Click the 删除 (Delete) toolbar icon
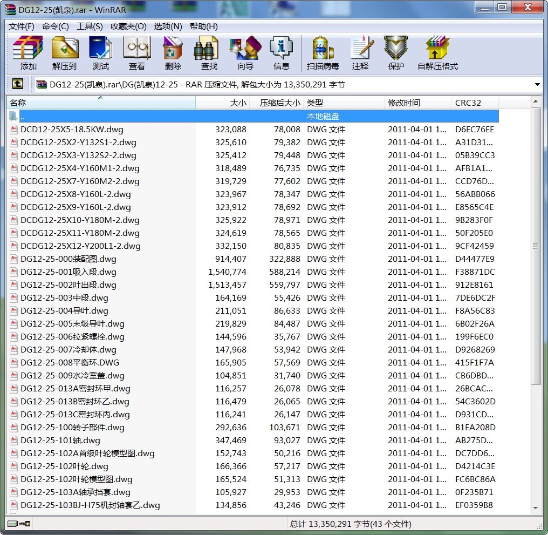 point(173,53)
